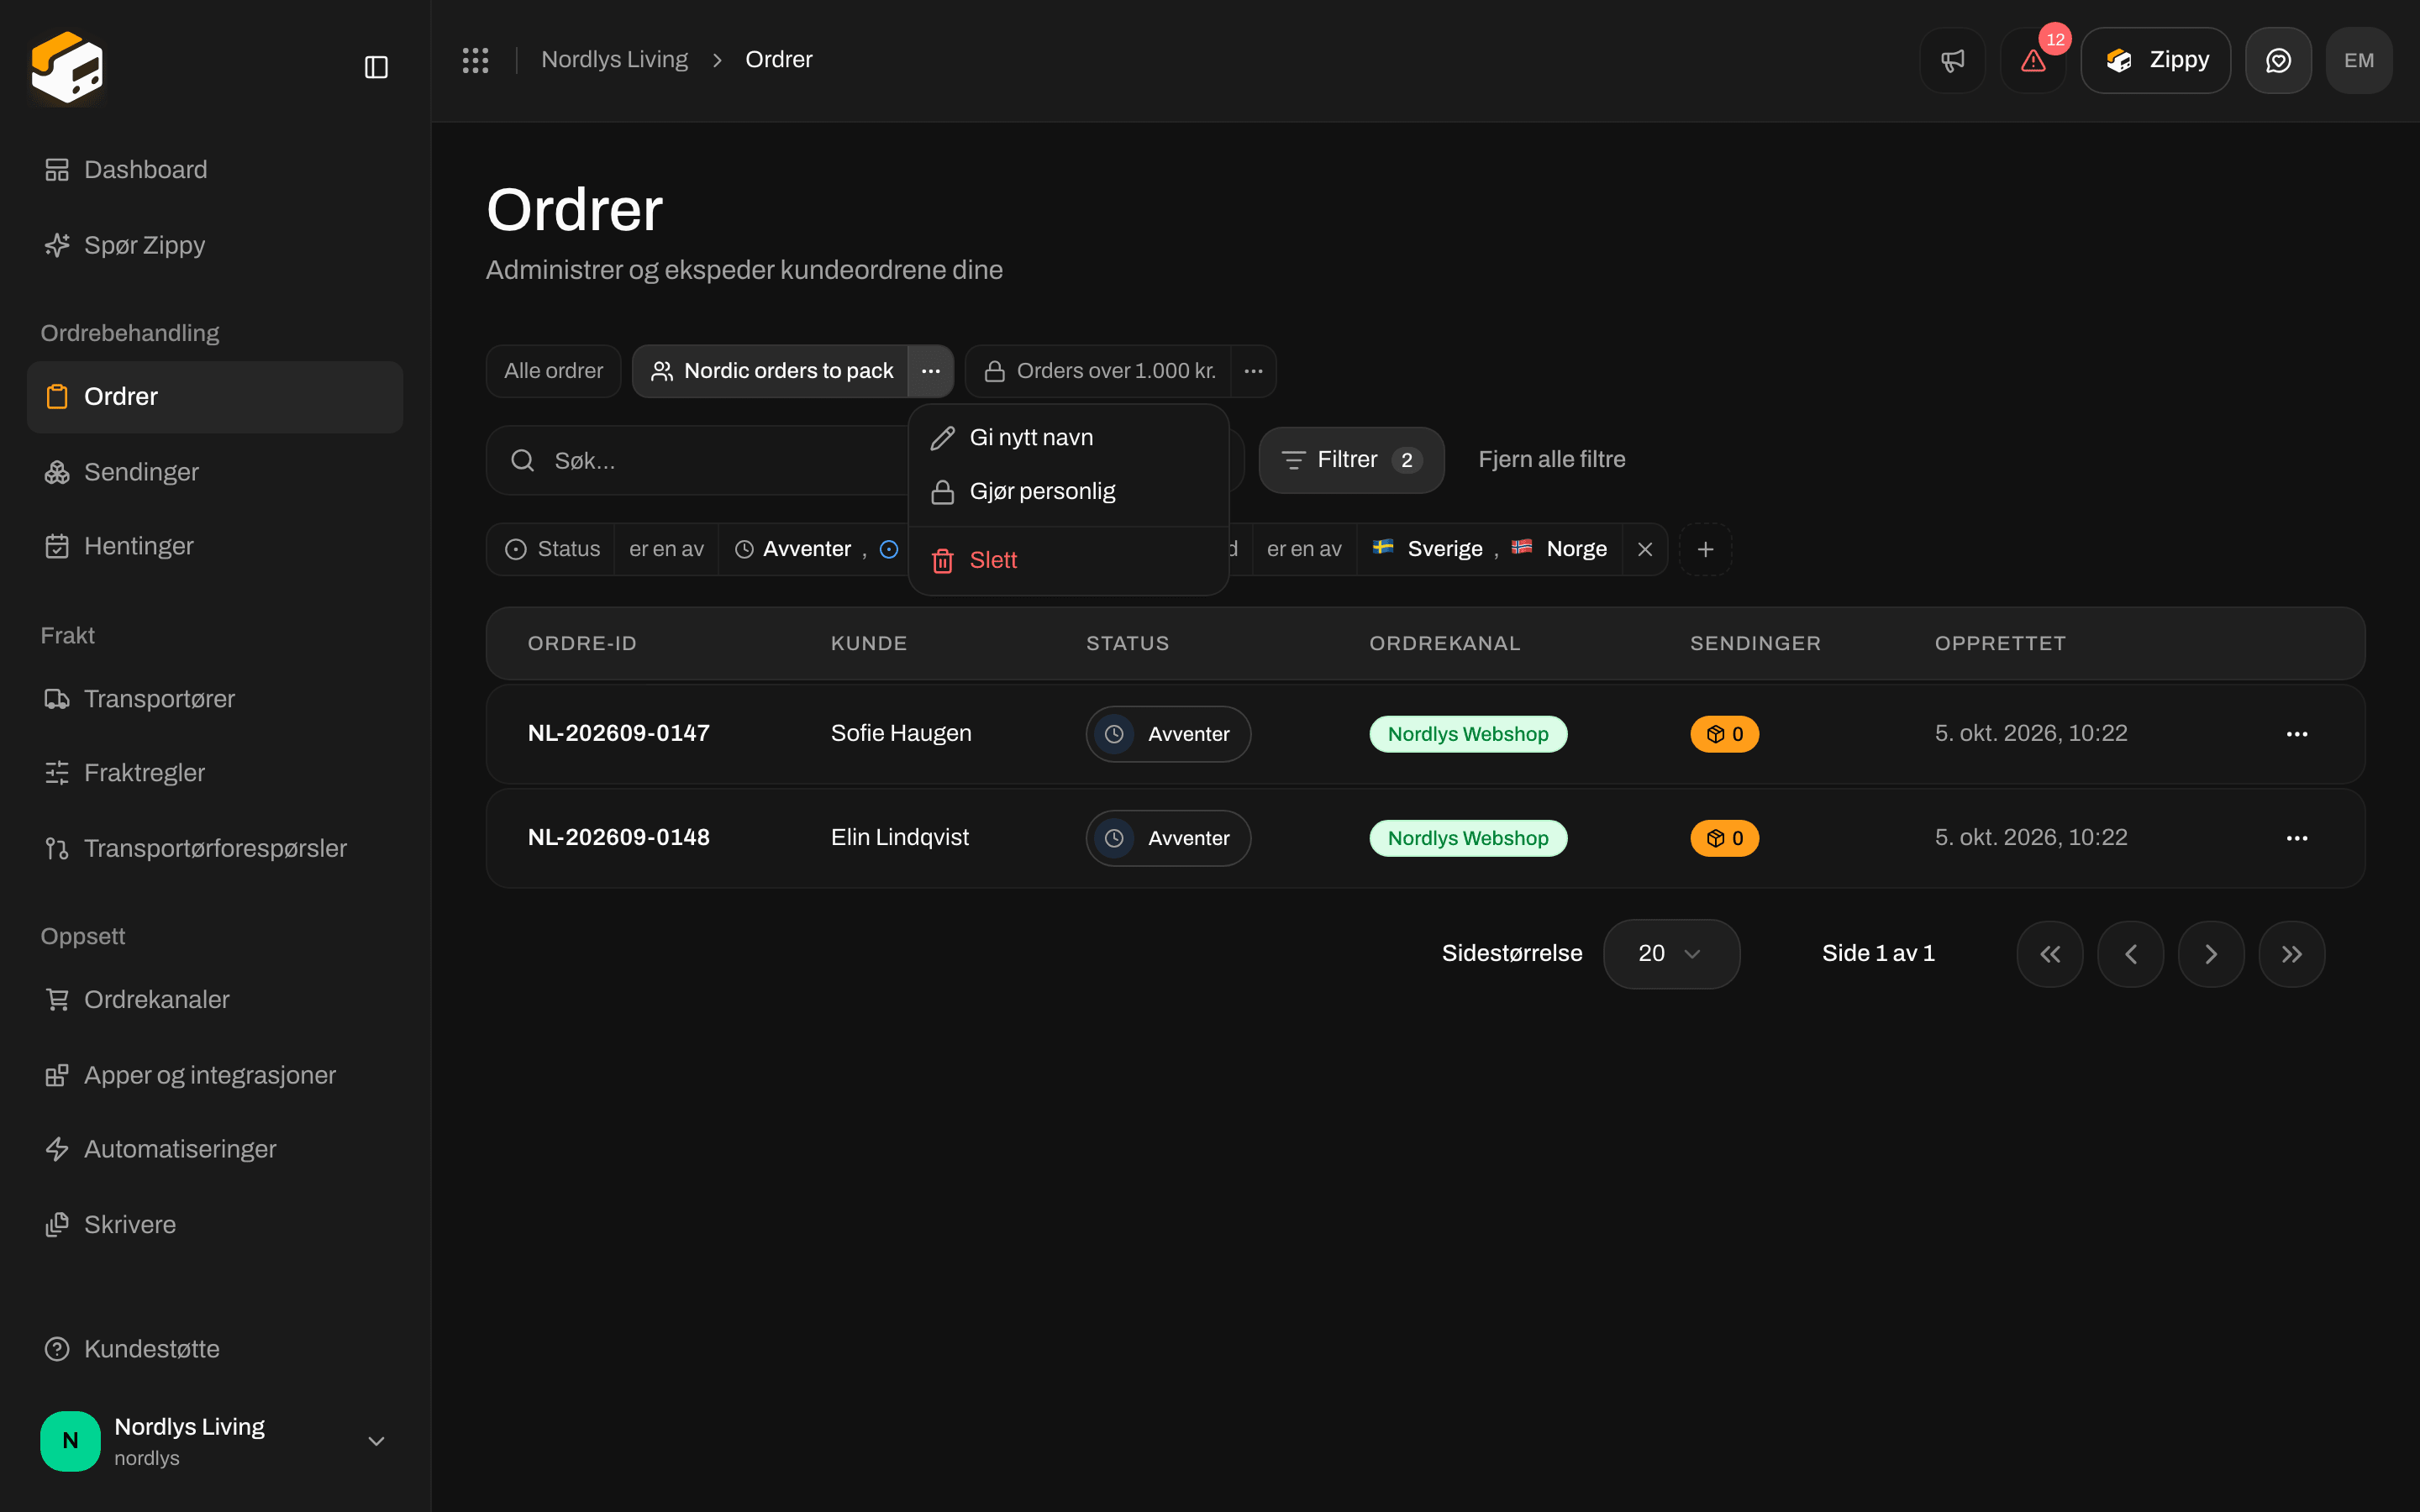Open Ordrekanaler page

point(215,1000)
